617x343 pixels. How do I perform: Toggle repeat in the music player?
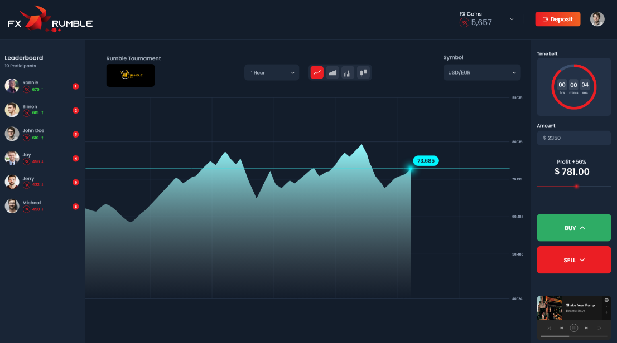point(599,327)
